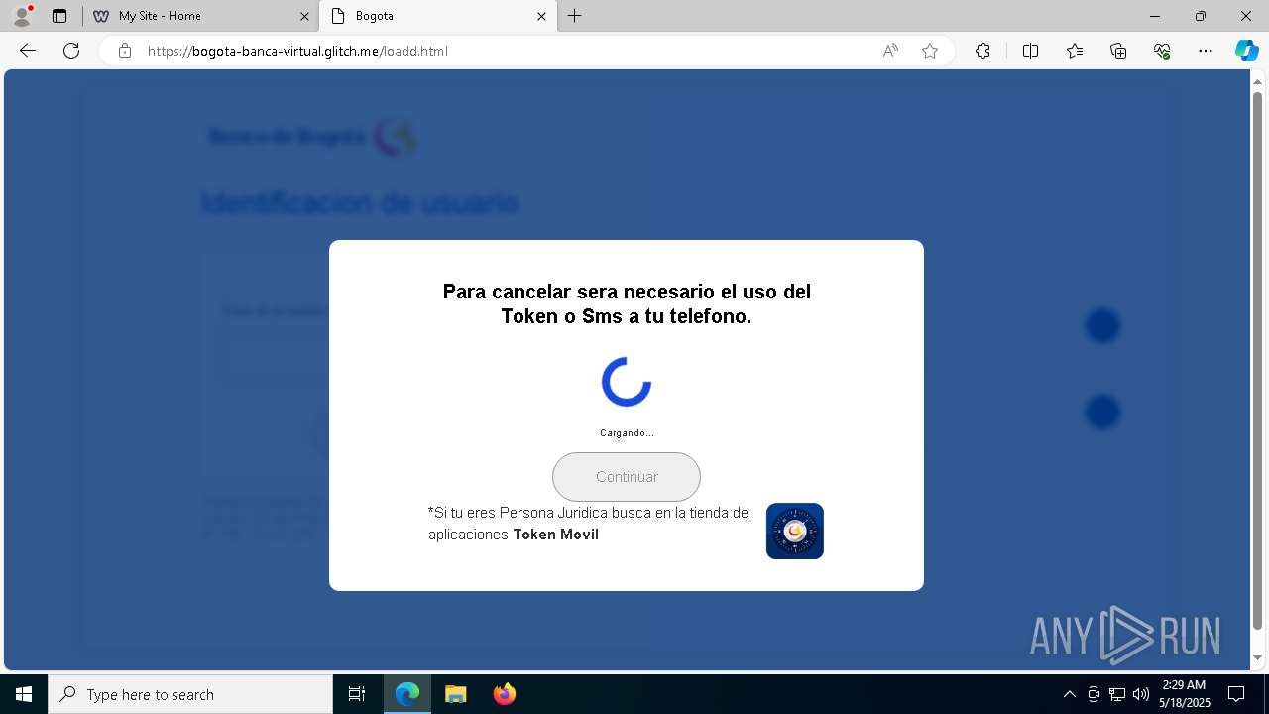This screenshot has width=1269, height=714.
Task: Open Browser essentials
Action: coord(1162,51)
